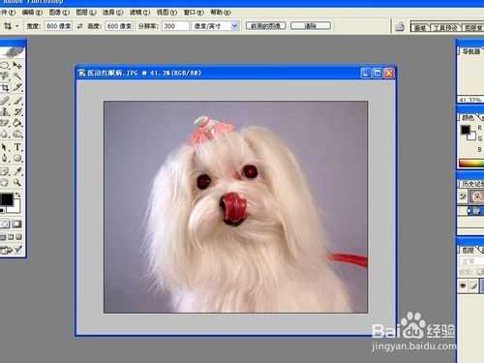Click the height field showing 600 像素
Screen dimensions: 484x363
119,26
